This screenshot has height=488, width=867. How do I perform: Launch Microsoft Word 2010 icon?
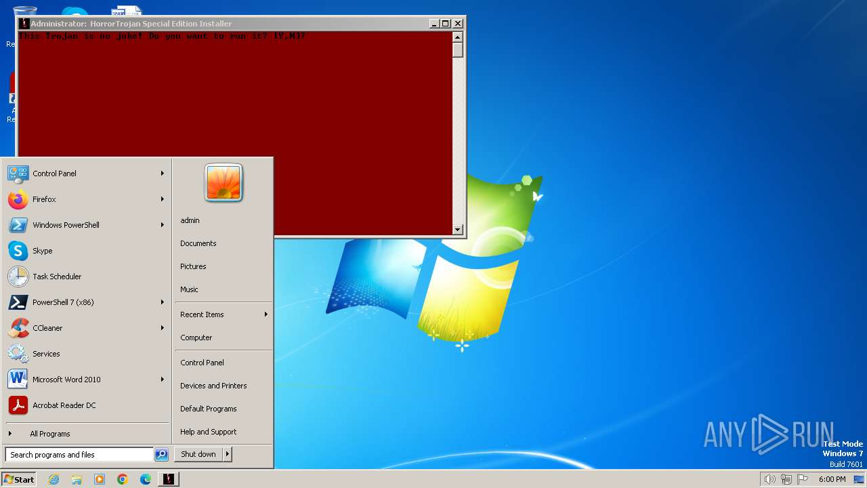(18, 380)
